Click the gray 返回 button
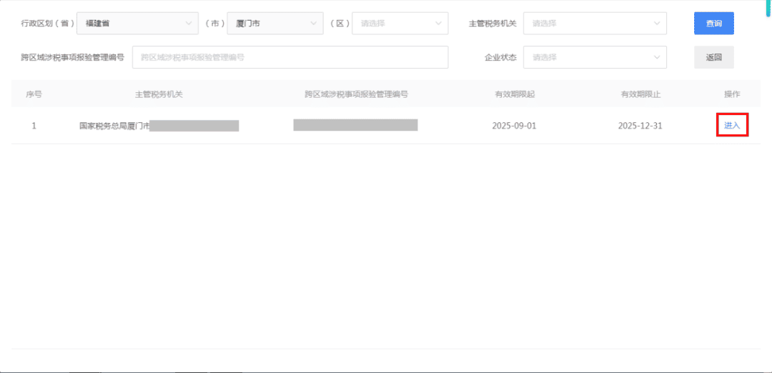The image size is (772, 373). (713, 58)
